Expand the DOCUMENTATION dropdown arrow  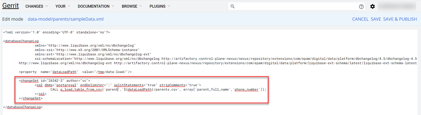click(112, 6)
